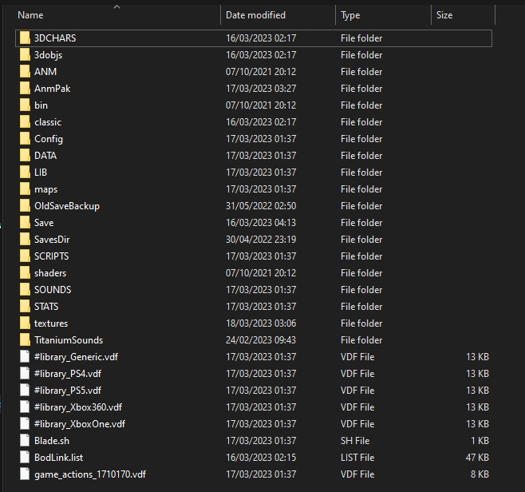This screenshot has width=525, height=492.
Task: Click the SCRIPTS folder icon
Action: (25, 256)
